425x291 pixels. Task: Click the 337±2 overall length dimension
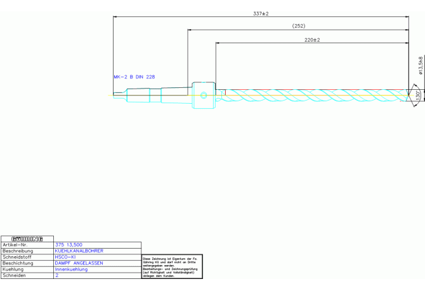pos(261,13)
